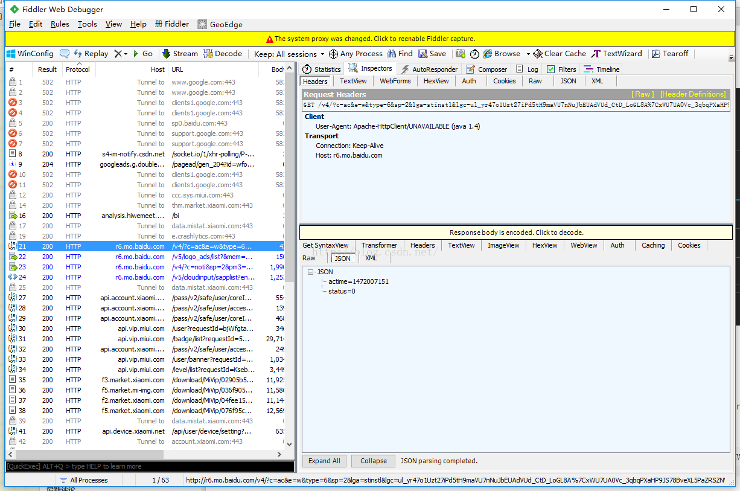Click the WinConfig toolbar button

click(30, 54)
